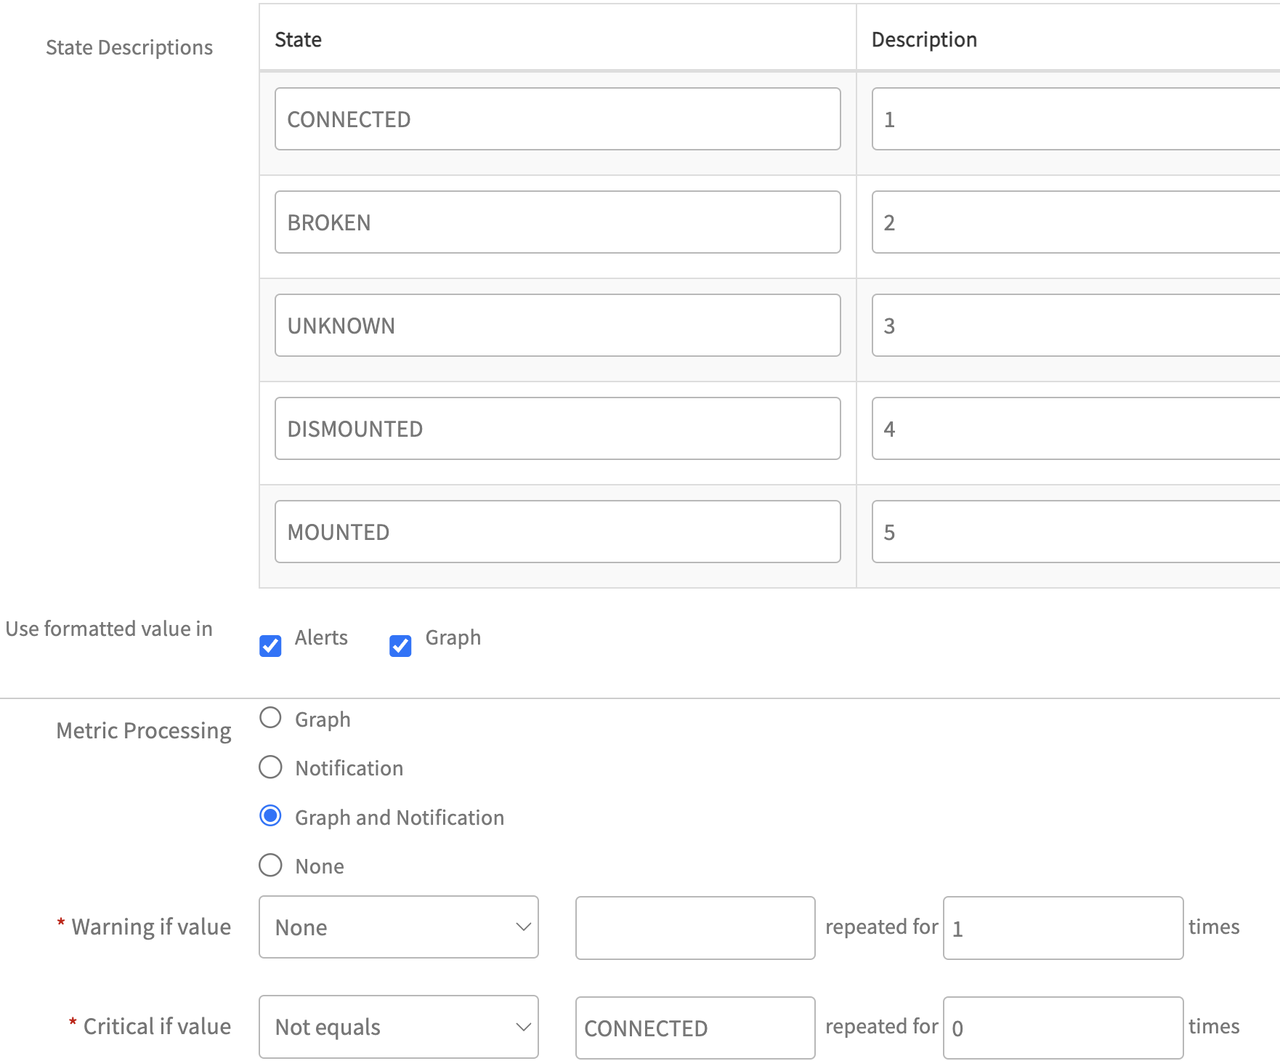Viewport: 1280px width, 1061px height.
Task: Click the MOUNTED state input field
Action: (558, 532)
